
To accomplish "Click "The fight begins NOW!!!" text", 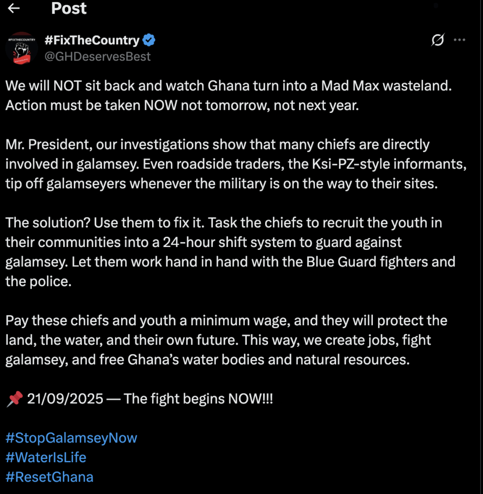I will [198, 399].
